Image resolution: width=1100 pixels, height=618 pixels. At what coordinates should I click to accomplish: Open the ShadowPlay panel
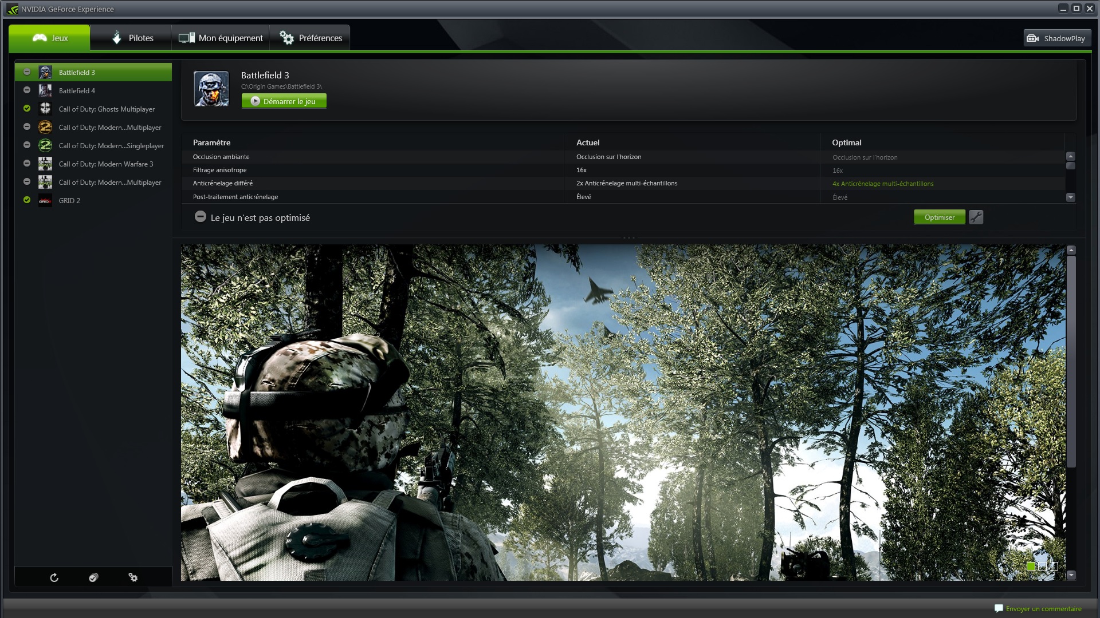1057,38
